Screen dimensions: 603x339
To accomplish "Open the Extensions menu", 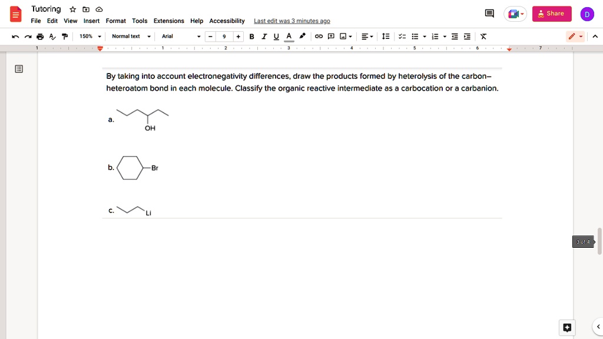I will (168, 21).
